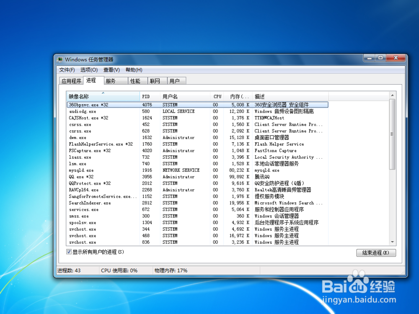Select the 360bpsvc.exe *32 process row
Screen dimensions: 419x314
click(x=197, y=105)
